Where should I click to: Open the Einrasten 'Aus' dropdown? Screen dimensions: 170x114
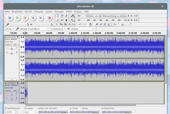30,112
